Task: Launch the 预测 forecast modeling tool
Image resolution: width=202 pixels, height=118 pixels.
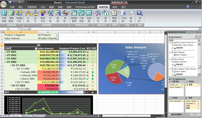Action: (x=58, y=16)
